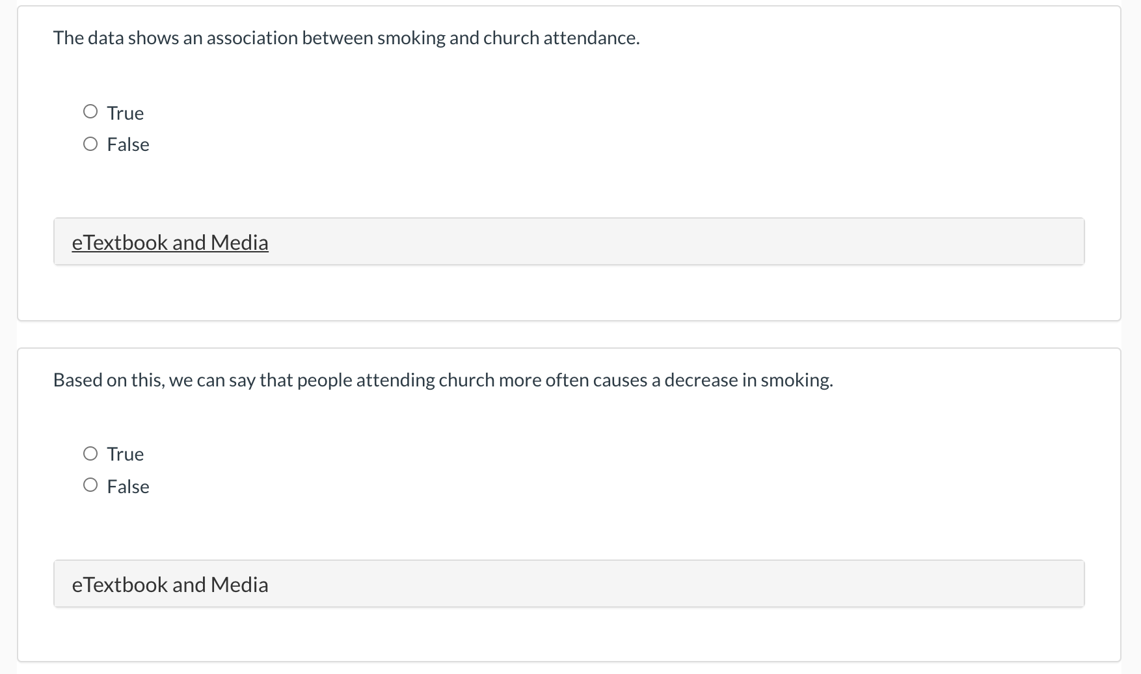1141x674 pixels.
Task: Click the "False" label under the smoking association question
Action: [128, 144]
